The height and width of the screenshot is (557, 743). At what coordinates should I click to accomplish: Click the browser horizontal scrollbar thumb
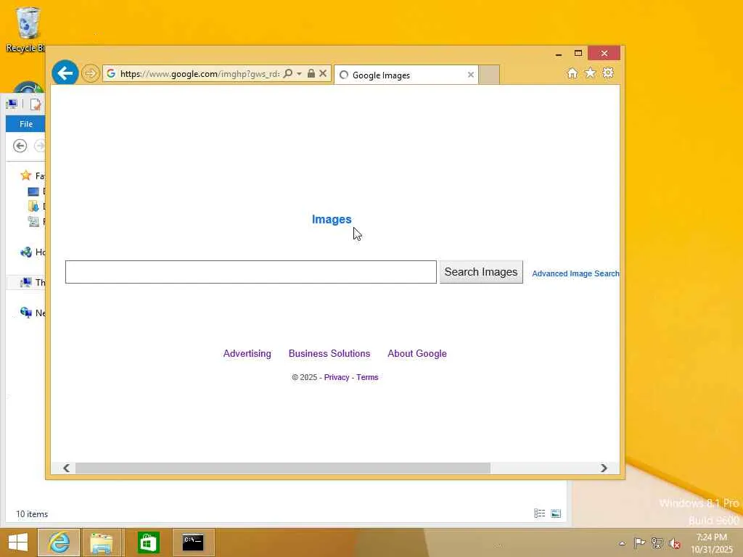pos(283,468)
